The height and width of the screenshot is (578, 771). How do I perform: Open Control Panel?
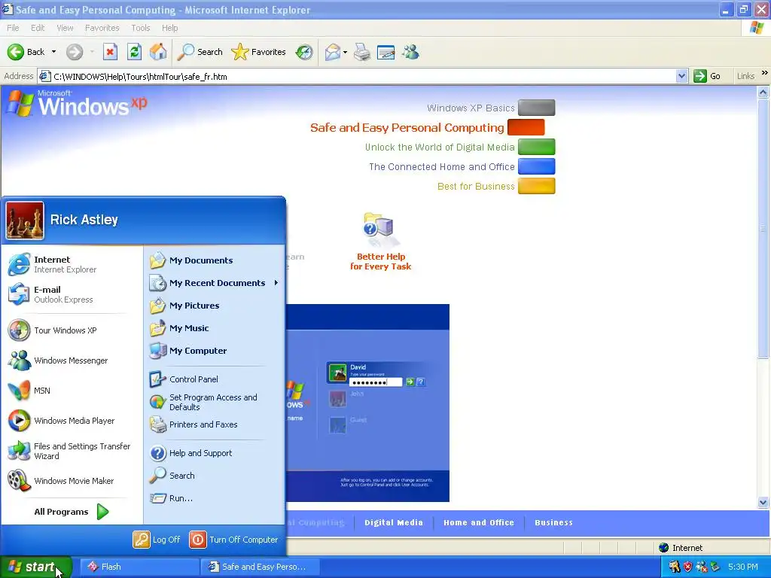coord(215,379)
